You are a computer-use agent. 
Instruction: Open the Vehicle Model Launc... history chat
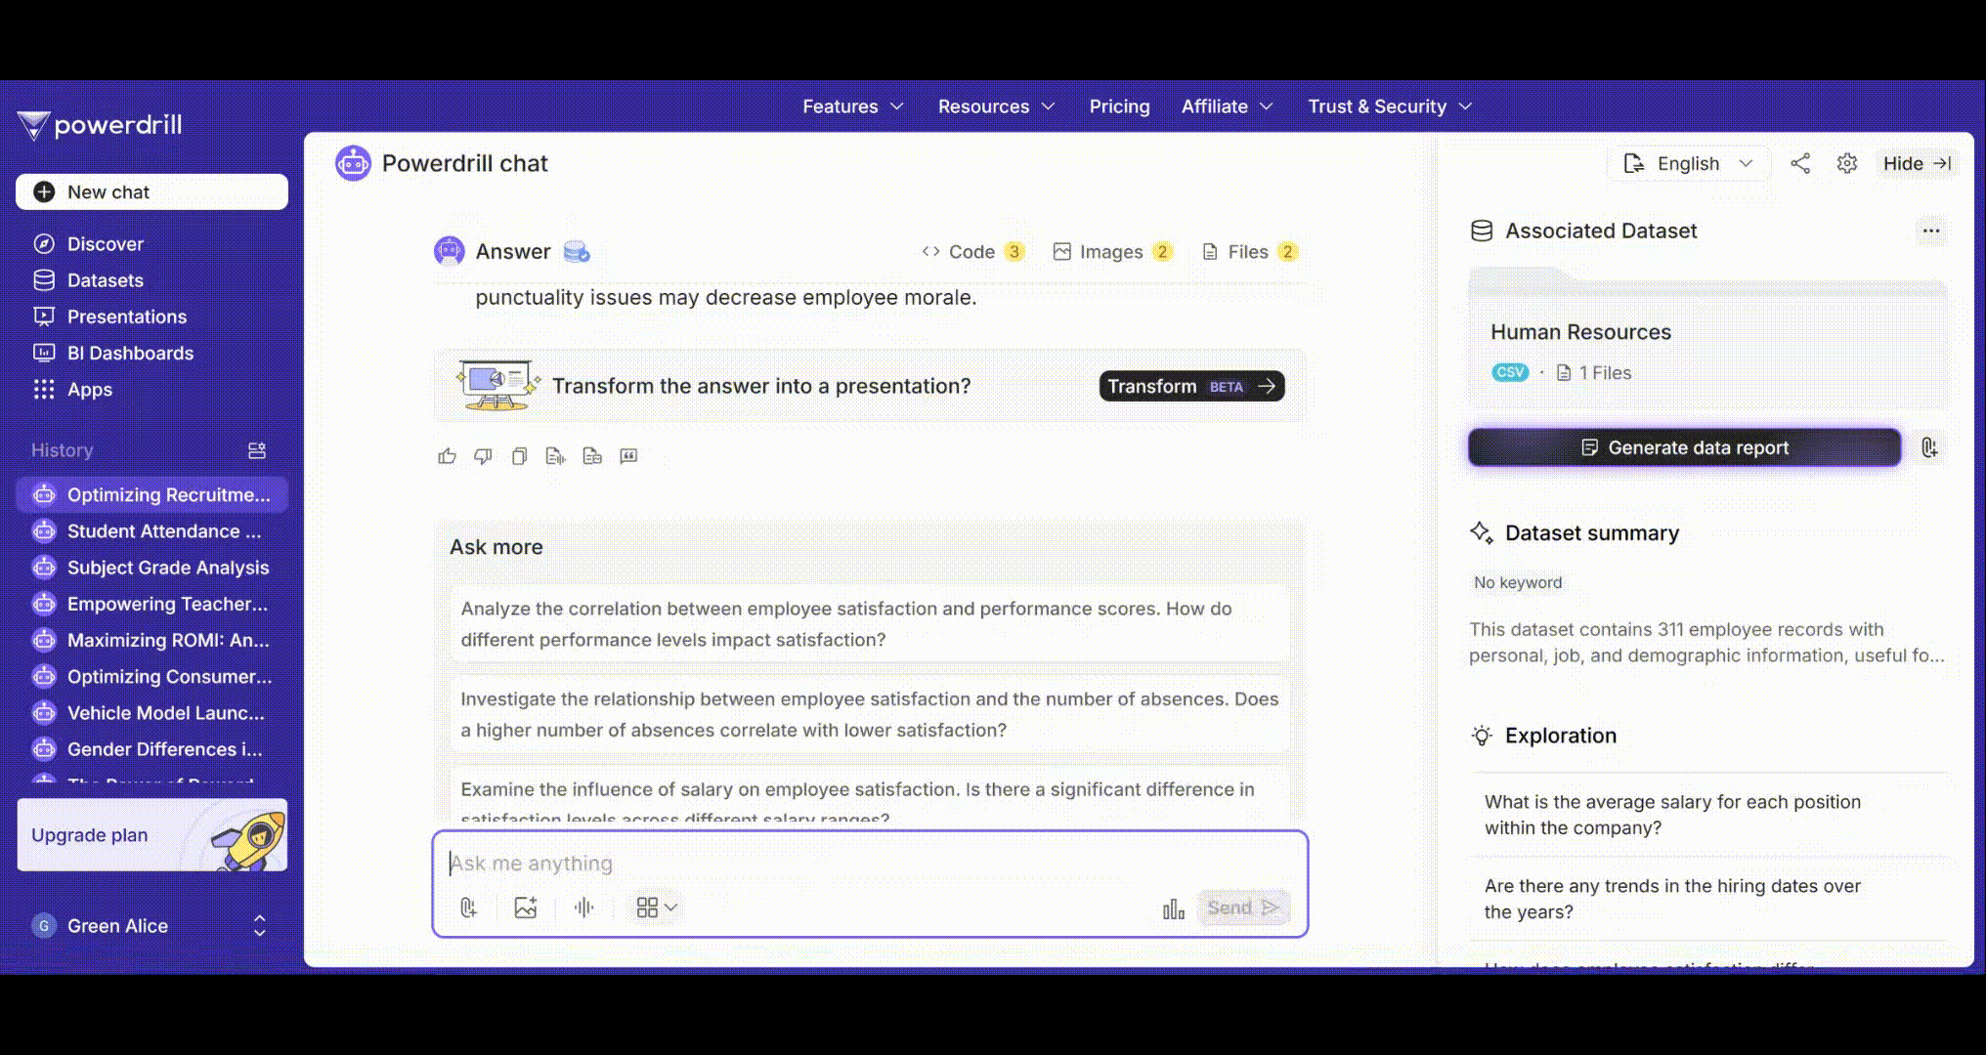click(x=151, y=713)
